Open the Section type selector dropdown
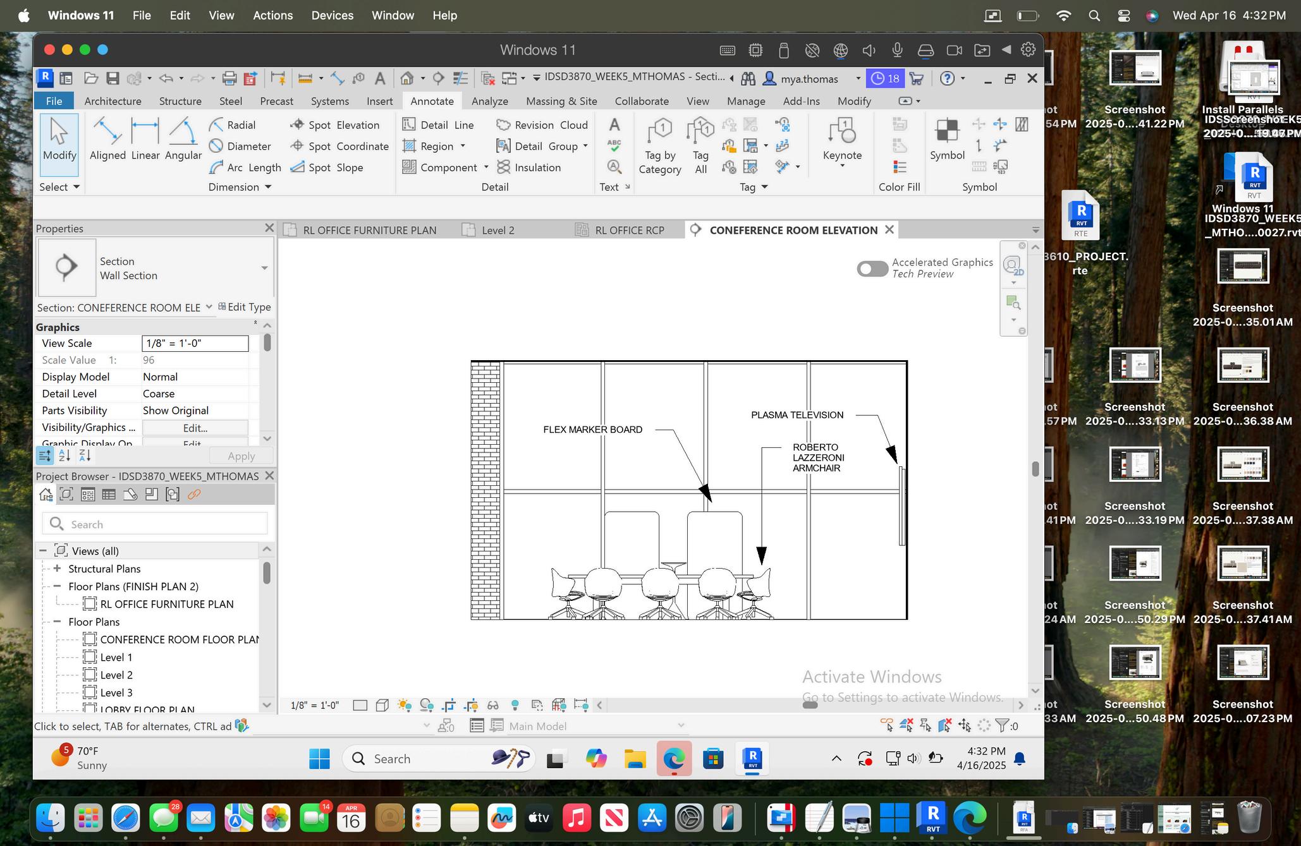The height and width of the screenshot is (846, 1301). [264, 268]
